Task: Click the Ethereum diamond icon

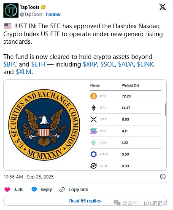Action: [94, 108]
